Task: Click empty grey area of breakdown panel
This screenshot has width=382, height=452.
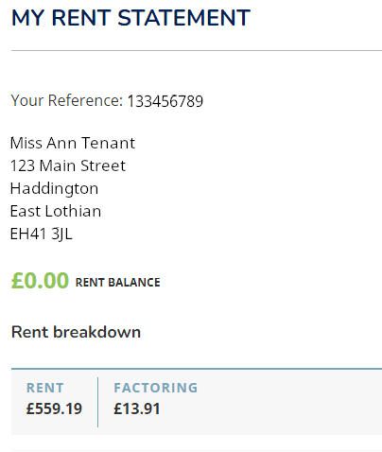Action: pyautogui.click(x=290, y=402)
